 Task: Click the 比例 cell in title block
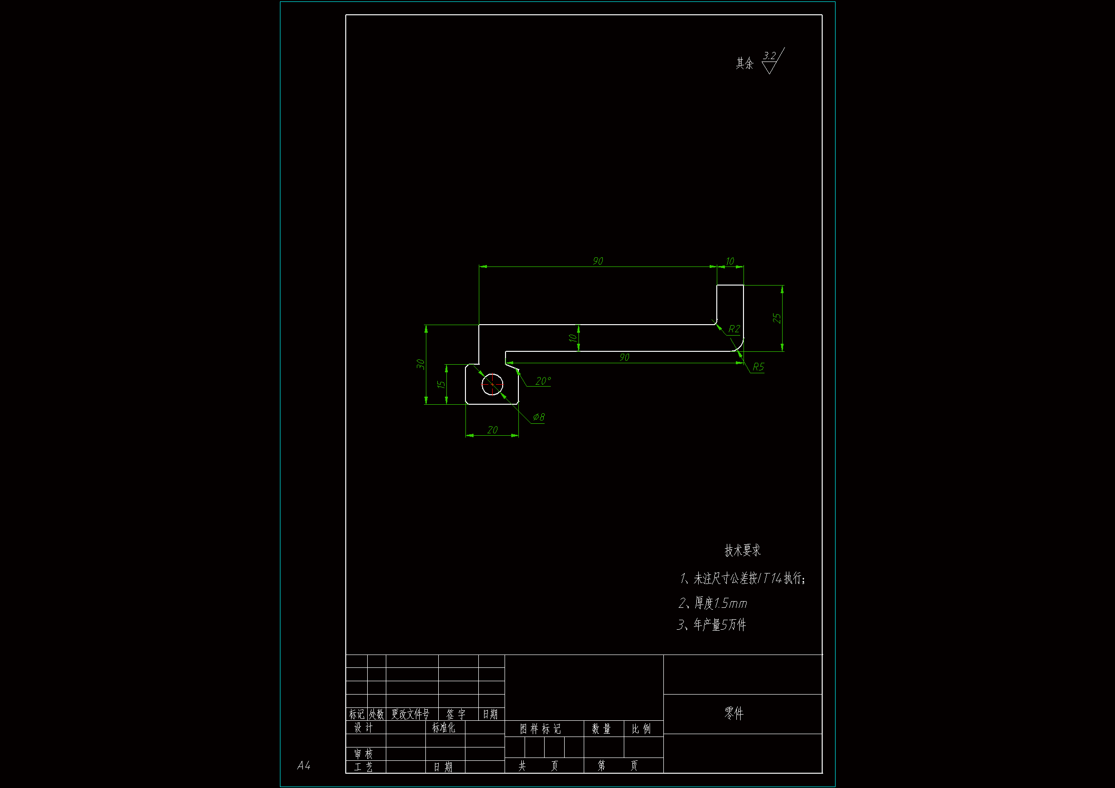click(x=641, y=729)
